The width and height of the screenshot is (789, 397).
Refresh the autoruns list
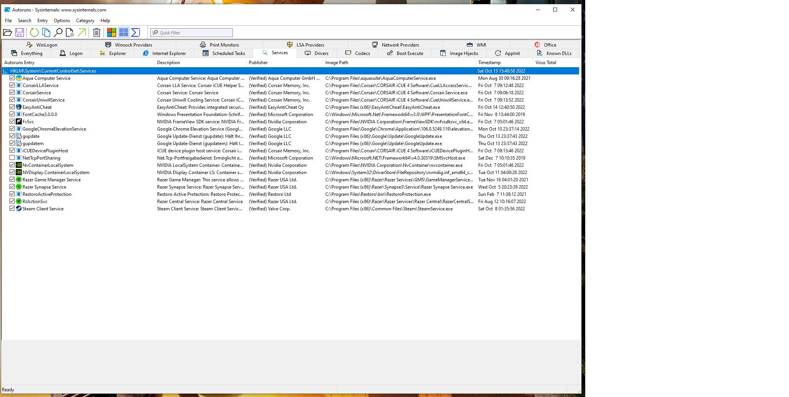(34, 33)
